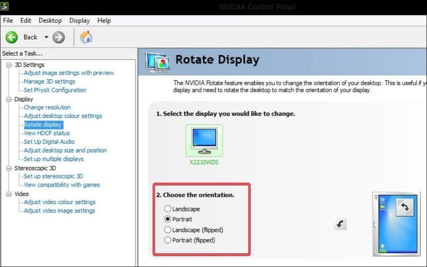This screenshot has width=427, height=267.
Task: Open the Back history dropdown arrow
Action: click(46, 37)
